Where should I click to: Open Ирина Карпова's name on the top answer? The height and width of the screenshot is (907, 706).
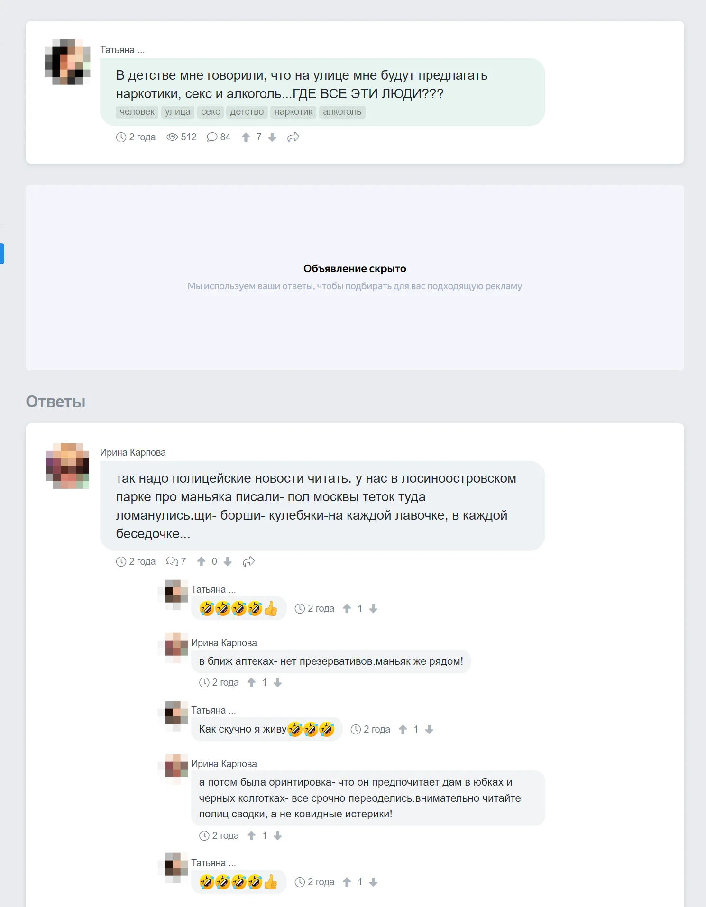click(x=133, y=452)
